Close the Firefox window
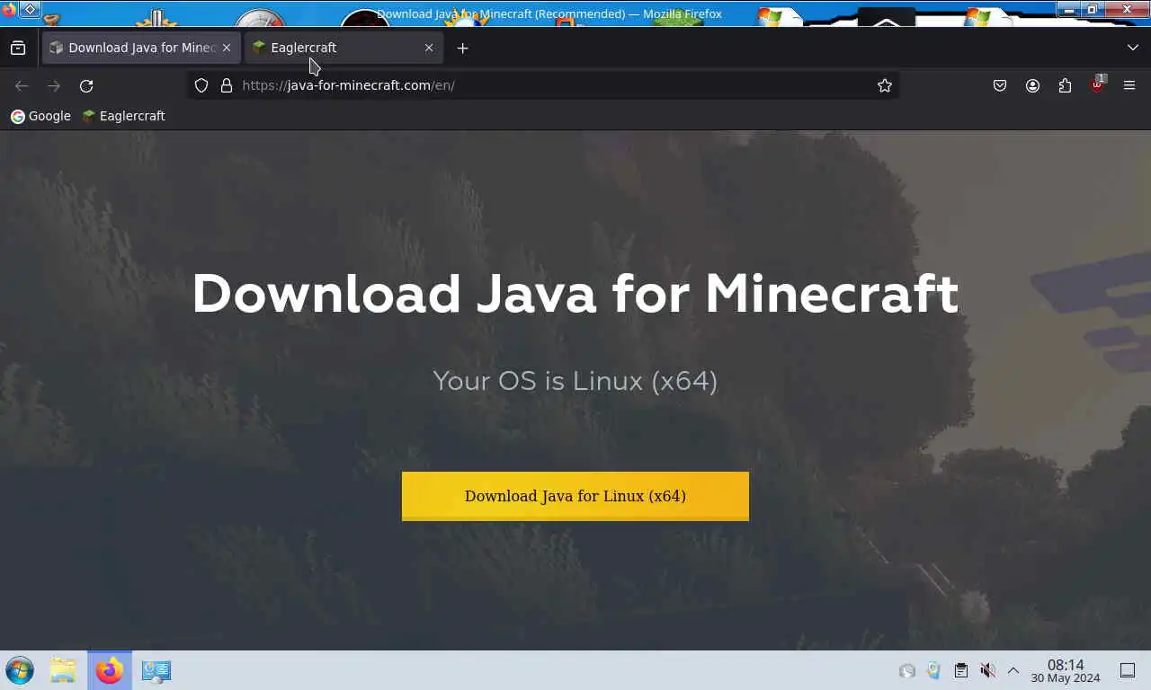This screenshot has height=690, width=1151. (x=1126, y=9)
